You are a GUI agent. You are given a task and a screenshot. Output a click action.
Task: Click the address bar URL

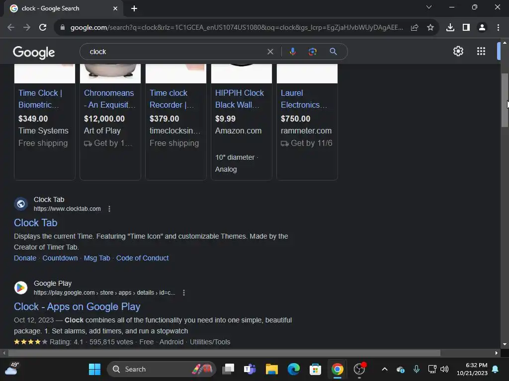tap(236, 28)
